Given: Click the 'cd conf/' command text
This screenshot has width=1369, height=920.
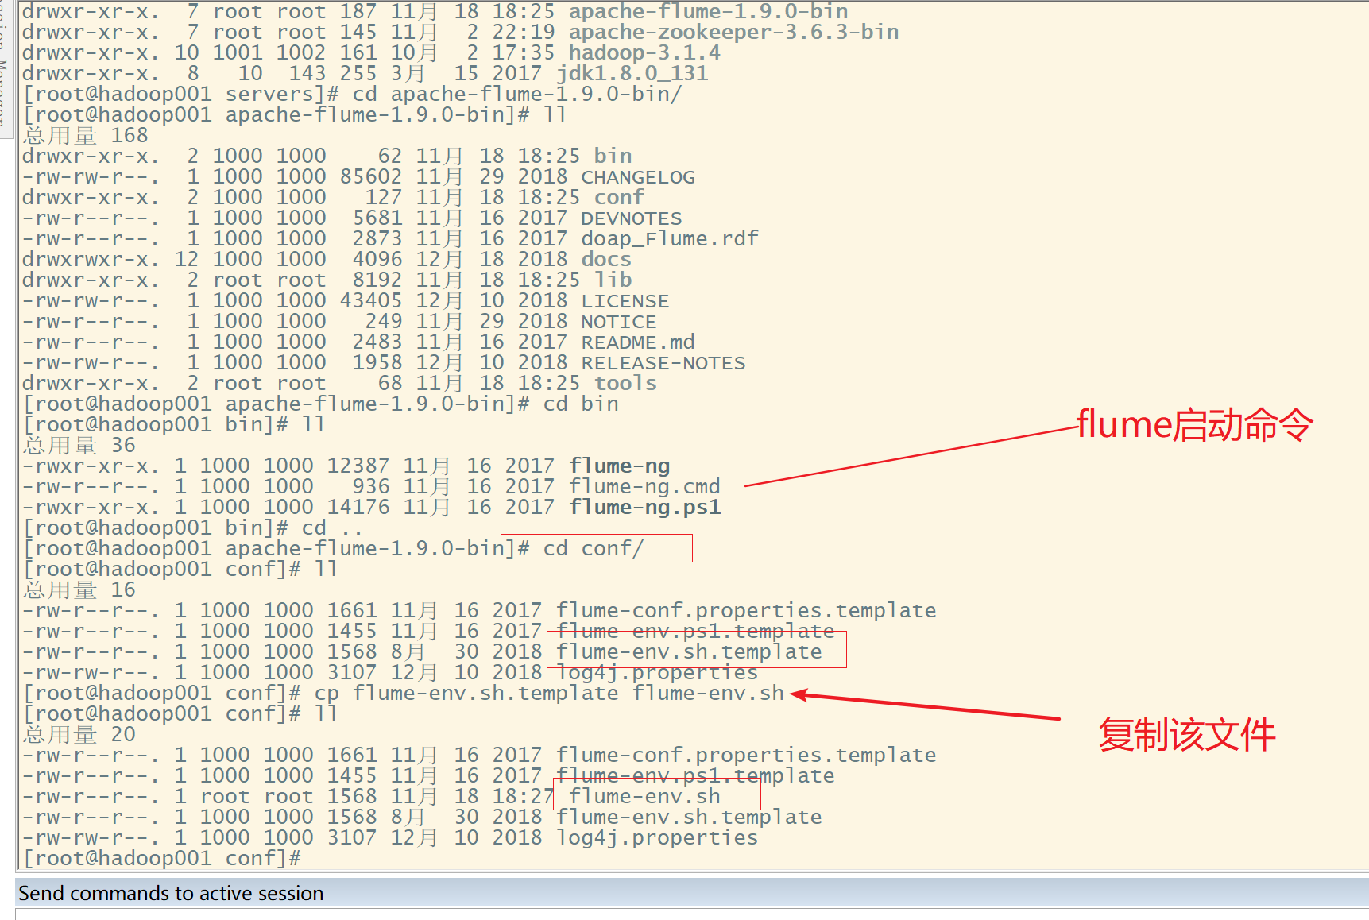Looking at the screenshot, I should pos(594,549).
